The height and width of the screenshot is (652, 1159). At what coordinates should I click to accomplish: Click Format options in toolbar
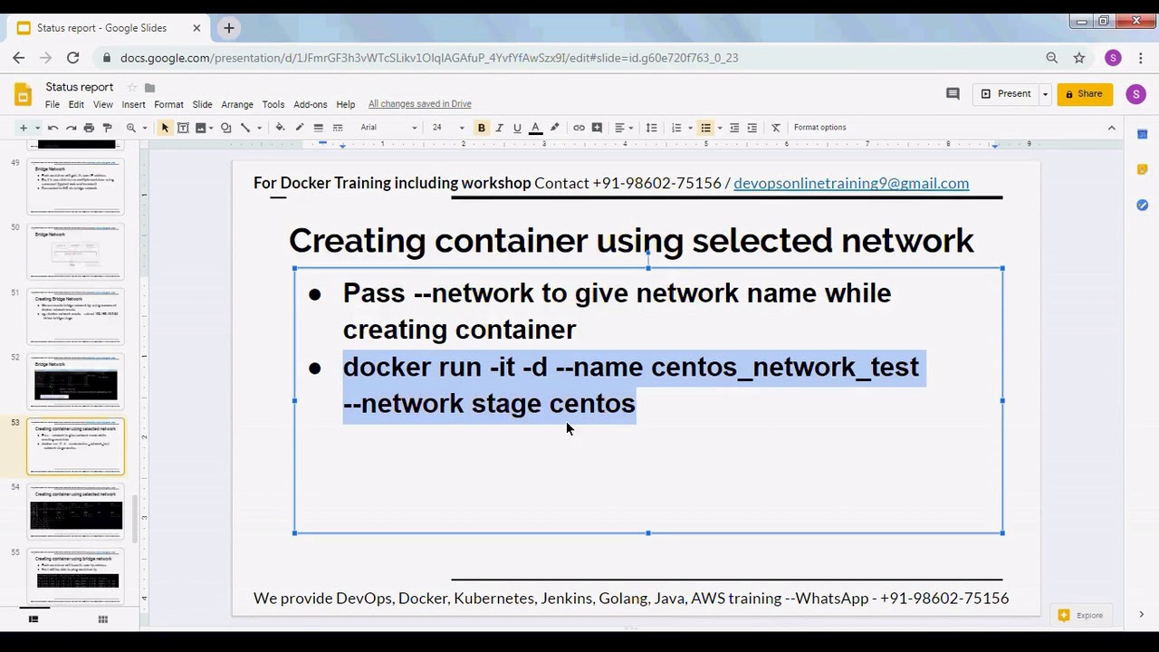point(819,128)
